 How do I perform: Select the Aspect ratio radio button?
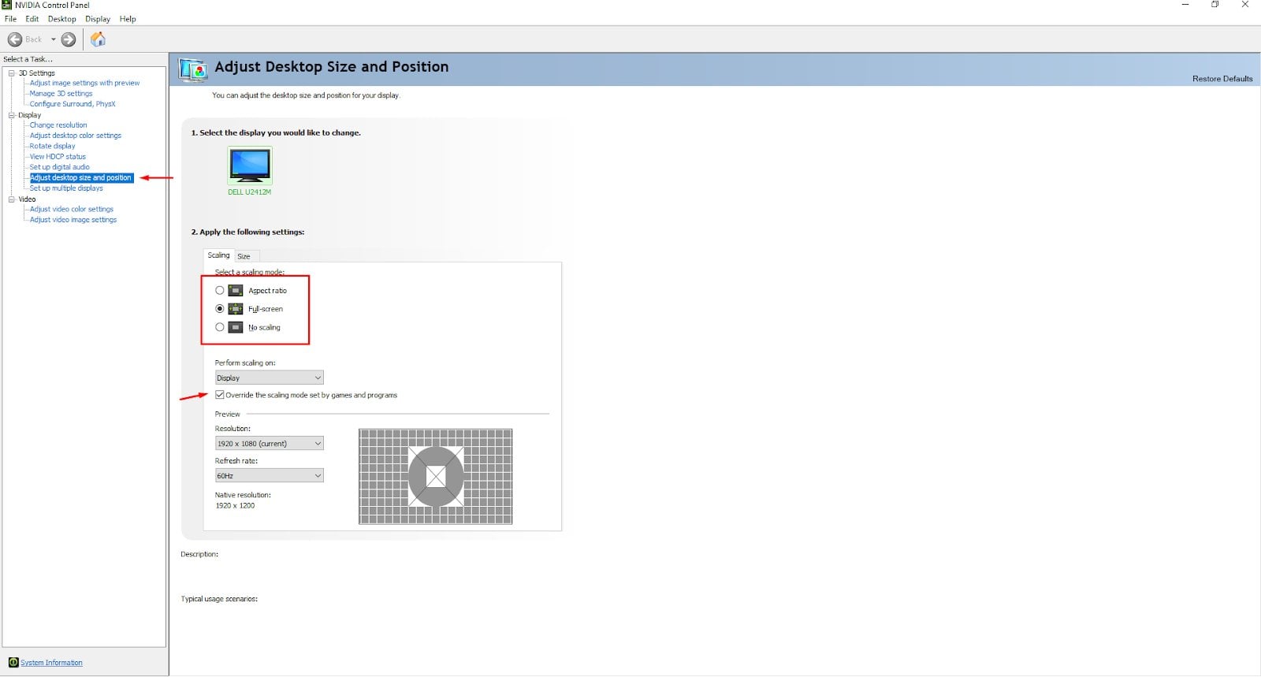[220, 291]
